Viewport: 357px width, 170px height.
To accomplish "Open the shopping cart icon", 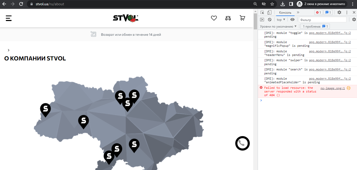I will click(242, 18).
